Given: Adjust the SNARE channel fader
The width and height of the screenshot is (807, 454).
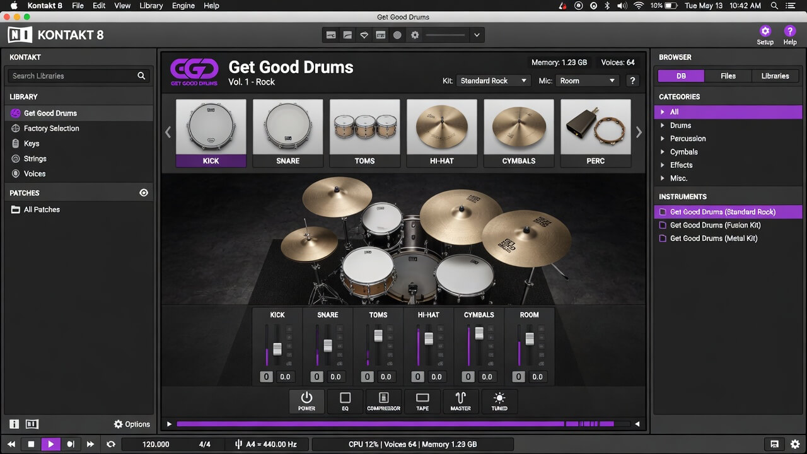Looking at the screenshot, I should (x=328, y=346).
